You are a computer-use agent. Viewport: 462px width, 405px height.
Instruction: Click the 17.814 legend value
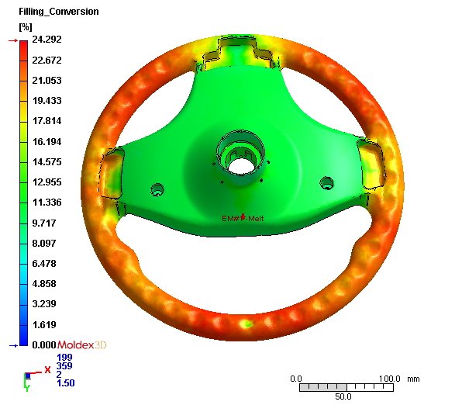[47, 120]
